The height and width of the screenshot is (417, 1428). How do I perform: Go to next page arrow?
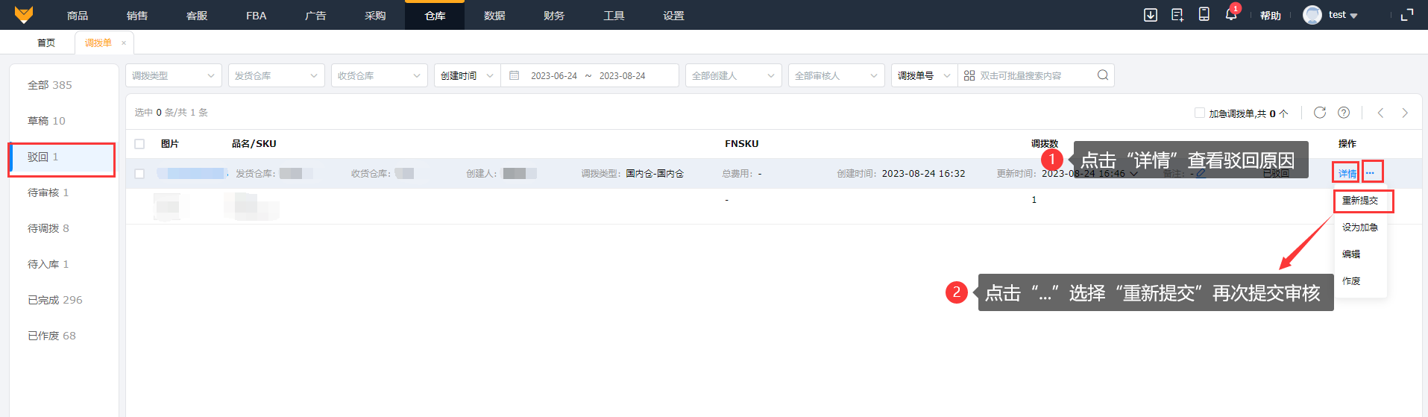click(1405, 113)
